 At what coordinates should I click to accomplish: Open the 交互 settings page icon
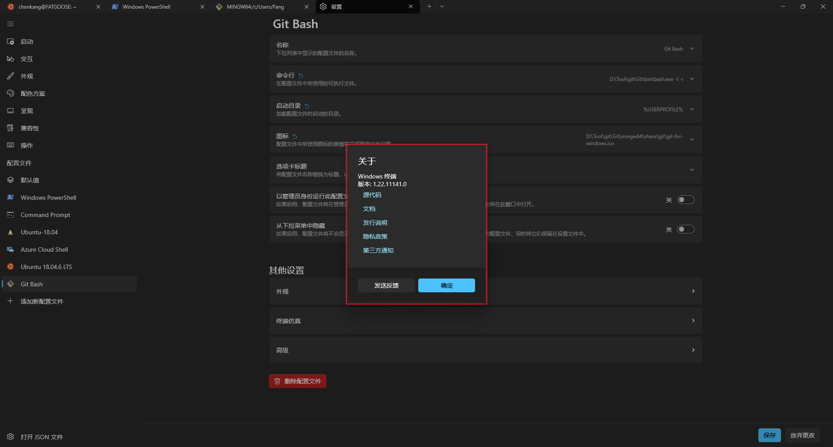tap(10, 59)
